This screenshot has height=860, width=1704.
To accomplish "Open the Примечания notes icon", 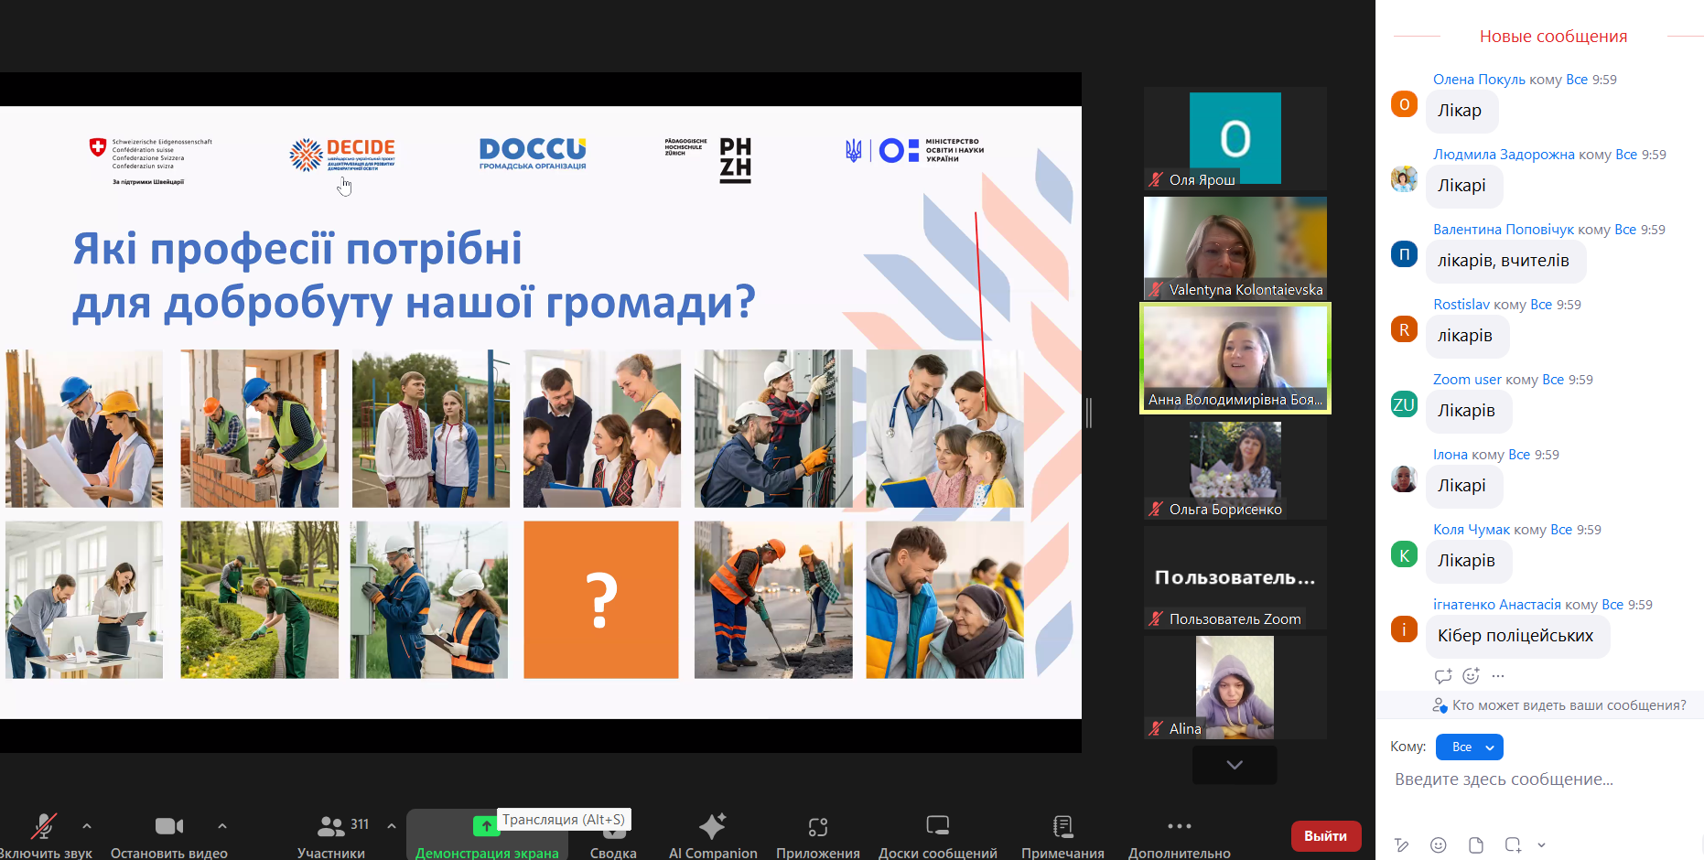I will (1062, 834).
